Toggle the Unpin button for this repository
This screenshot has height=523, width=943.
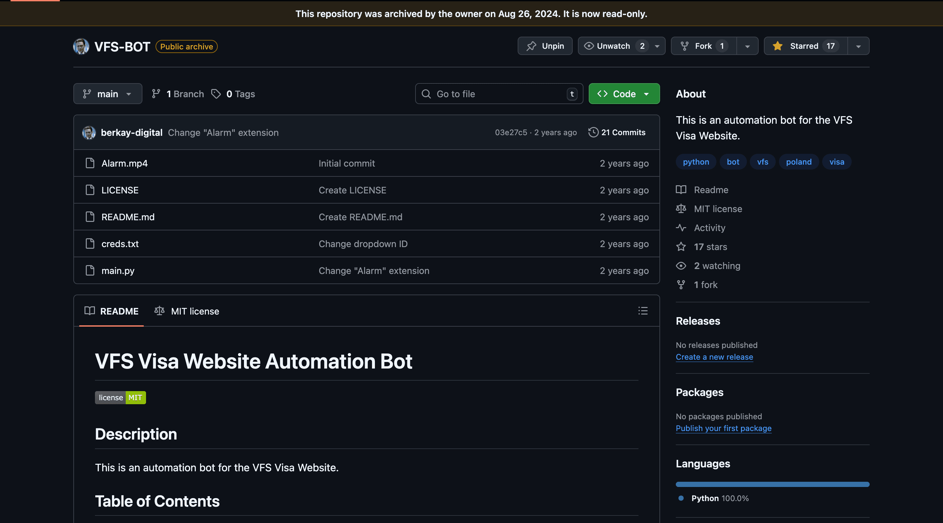545,46
